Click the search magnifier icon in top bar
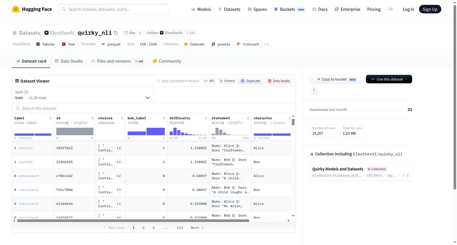The width and height of the screenshot is (457, 245). 64,9
